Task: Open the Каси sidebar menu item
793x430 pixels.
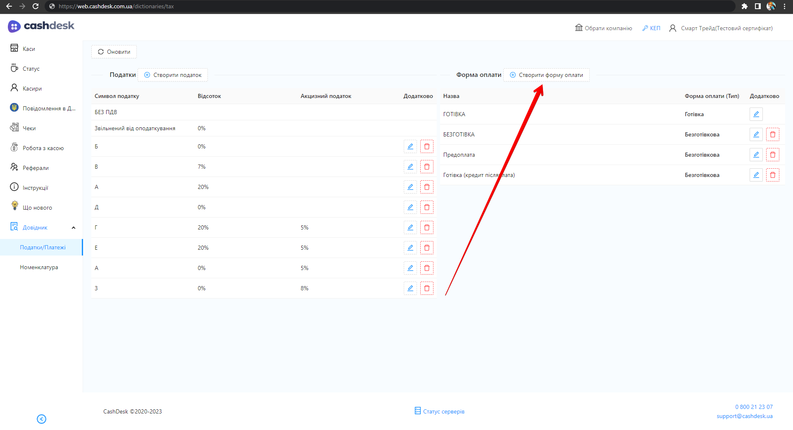Action: 29,49
